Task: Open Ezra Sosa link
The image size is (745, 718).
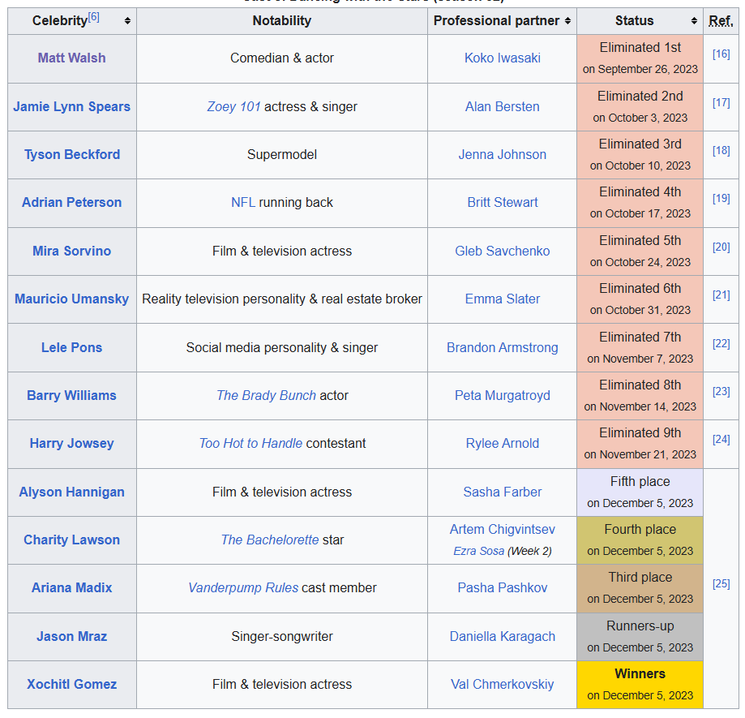Action: [x=478, y=551]
